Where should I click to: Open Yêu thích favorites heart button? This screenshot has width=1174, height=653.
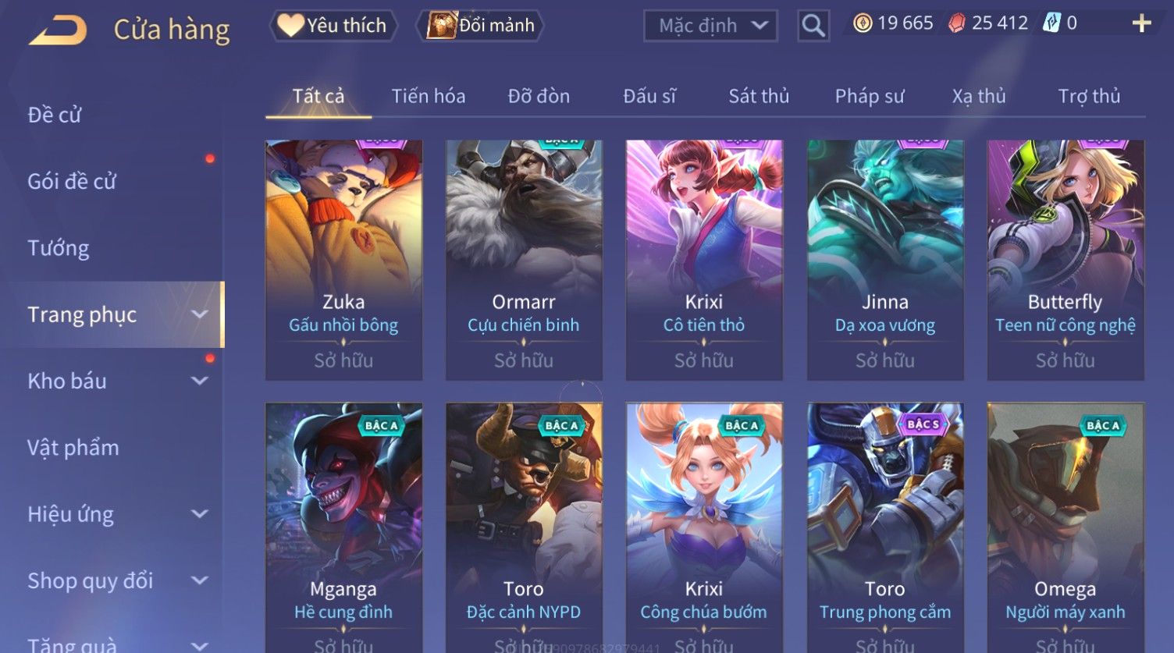333,26
